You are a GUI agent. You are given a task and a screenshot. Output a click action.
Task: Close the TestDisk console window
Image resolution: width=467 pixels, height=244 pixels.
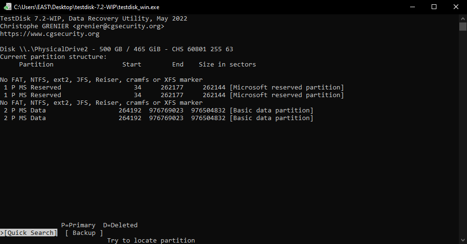[x=456, y=7]
